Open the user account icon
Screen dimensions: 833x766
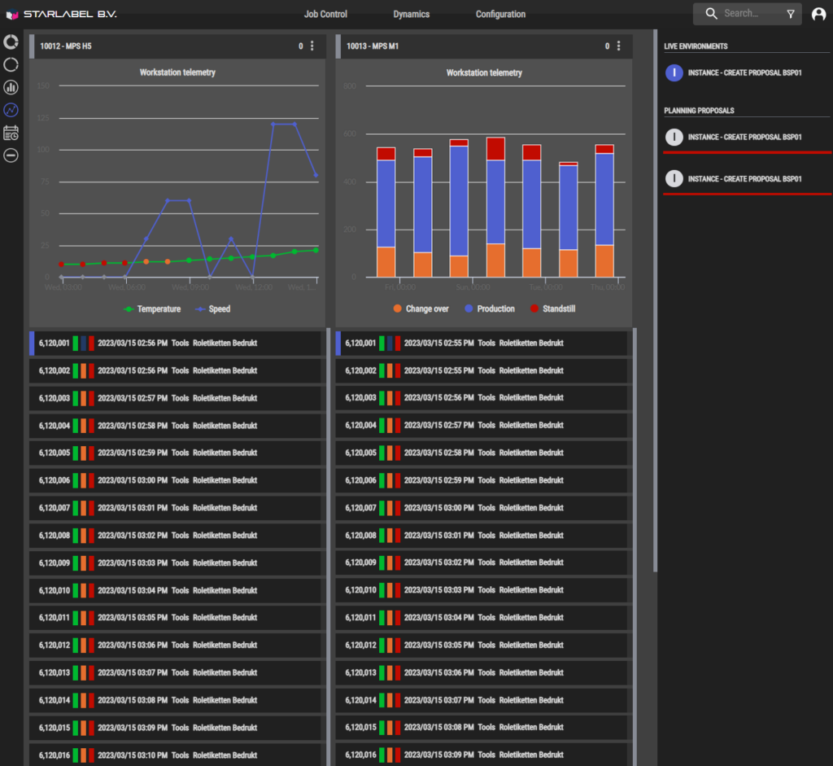818,15
